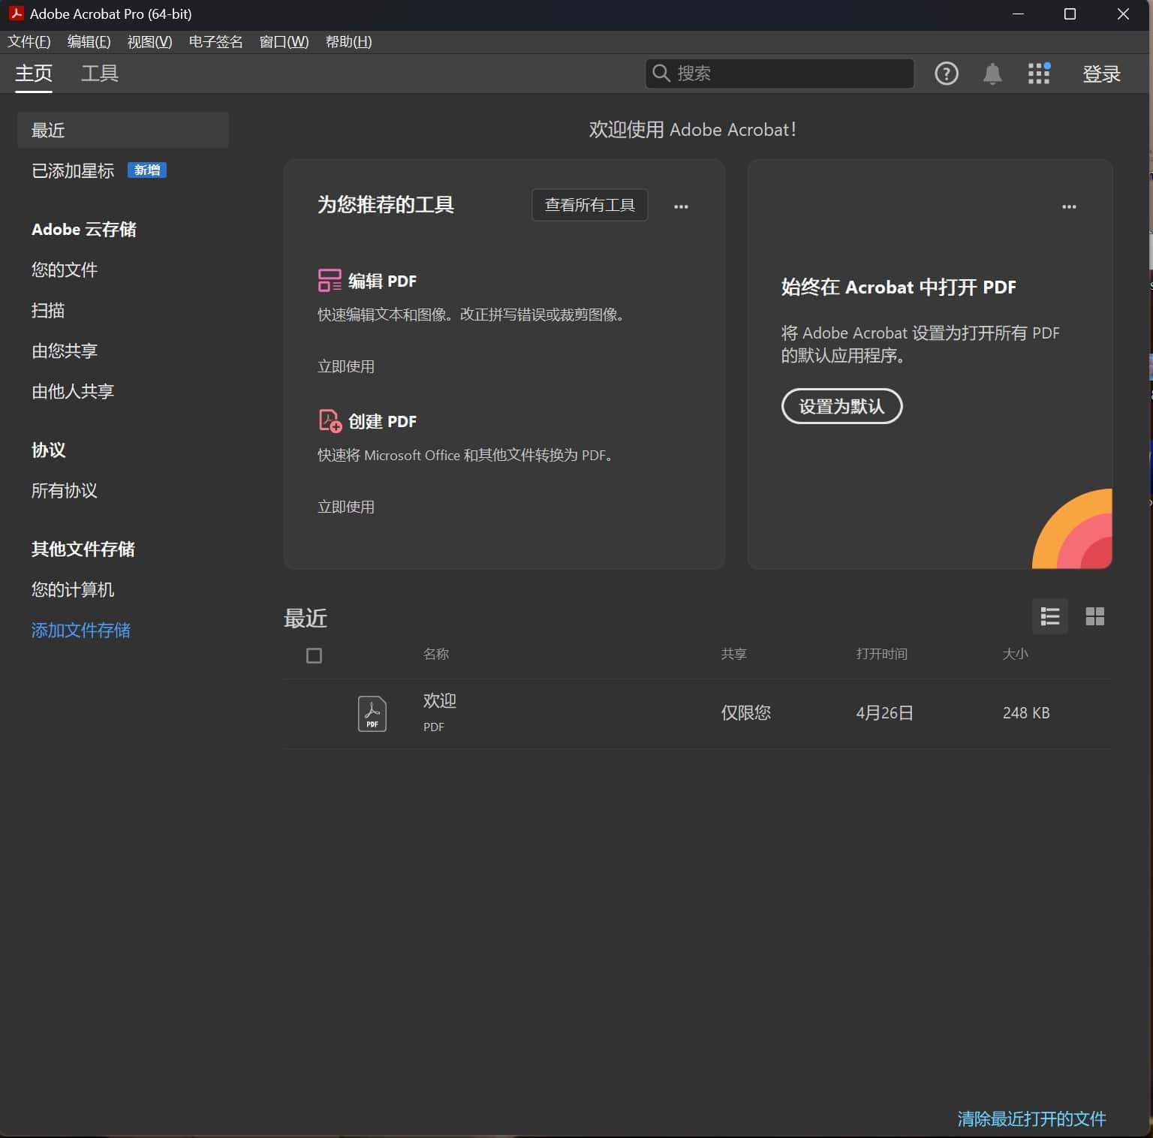This screenshot has width=1153, height=1138.
Task: Switch to the 工具 tab
Action: (98, 74)
